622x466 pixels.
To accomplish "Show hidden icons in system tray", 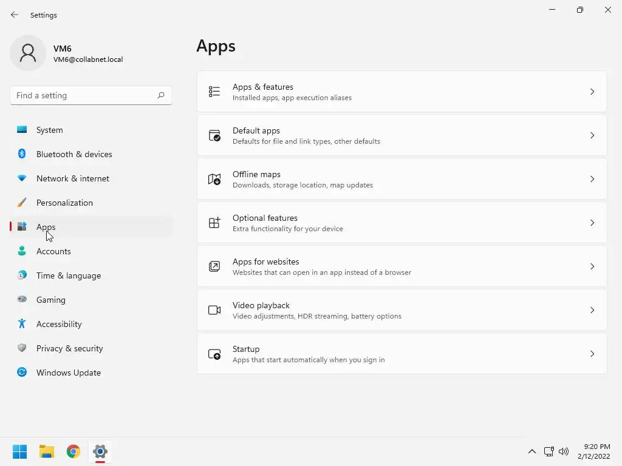I will tap(532, 451).
